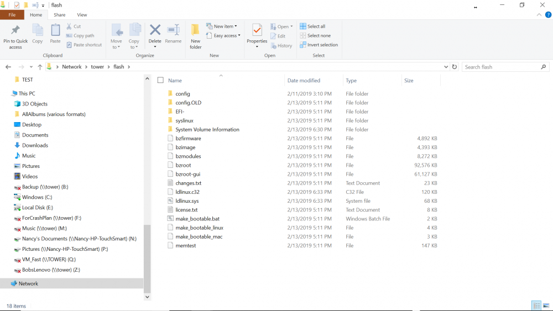The width and height of the screenshot is (553, 311).
Task: Click Invert selection
Action: tap(319, 45)
